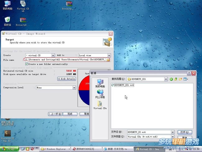Click the cancel button (取消) in the wizard

pos(85,114)
